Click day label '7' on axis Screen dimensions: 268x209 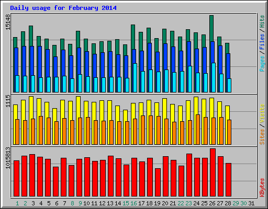64,203
